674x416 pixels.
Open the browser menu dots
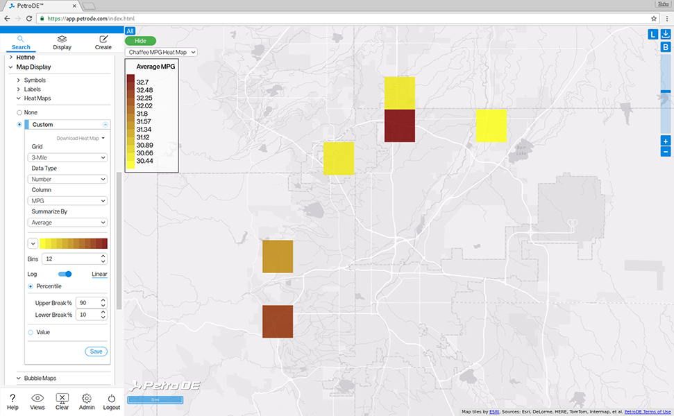coord(666,19)
